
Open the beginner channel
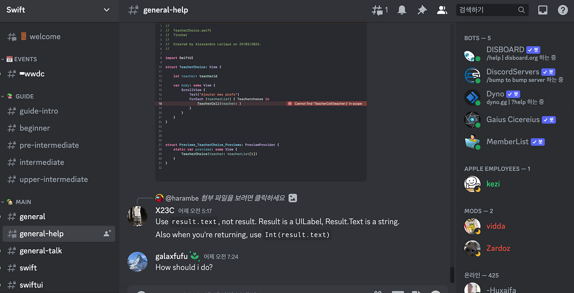[x=59, y=128]
